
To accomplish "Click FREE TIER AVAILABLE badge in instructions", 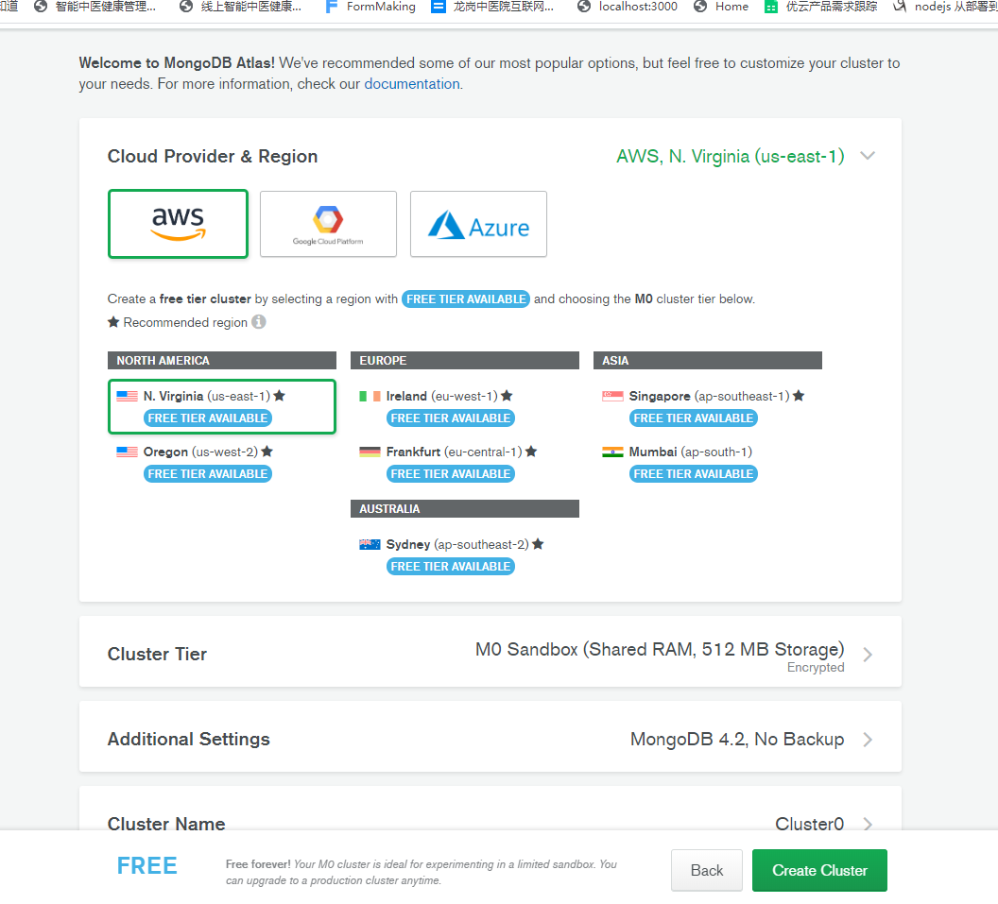I will [466, 299].
